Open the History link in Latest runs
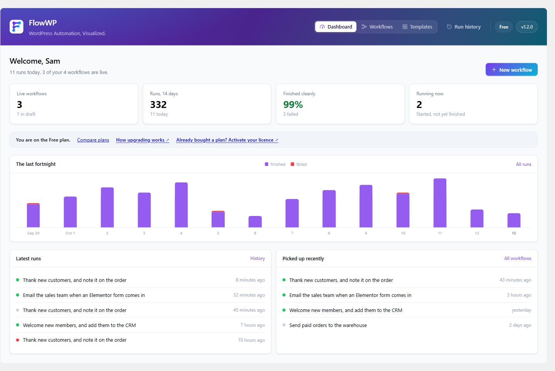This screenshot has height=371, width=555. (x=257, y=258)
